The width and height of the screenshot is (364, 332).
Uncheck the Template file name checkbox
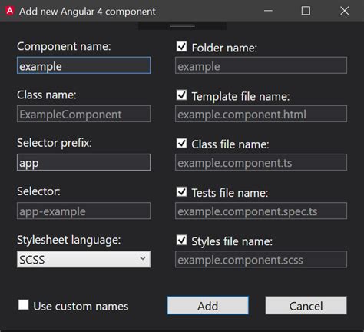point(181,95)
